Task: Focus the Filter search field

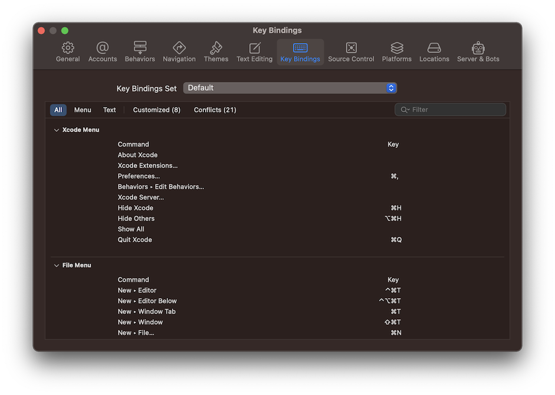Action: (x=450, y=109)
